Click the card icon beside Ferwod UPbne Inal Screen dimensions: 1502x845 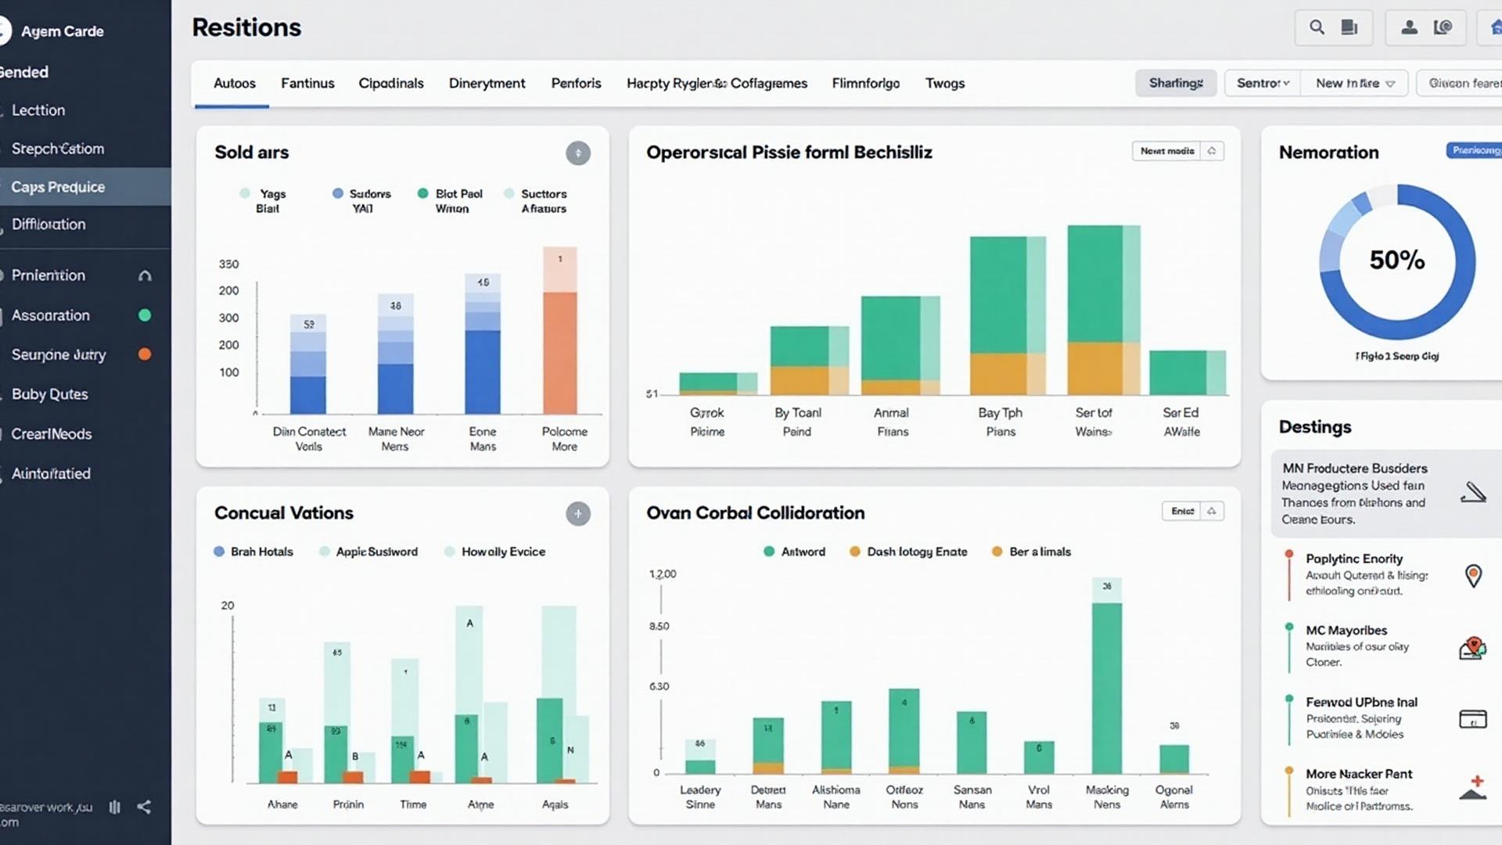point(1472,719)
